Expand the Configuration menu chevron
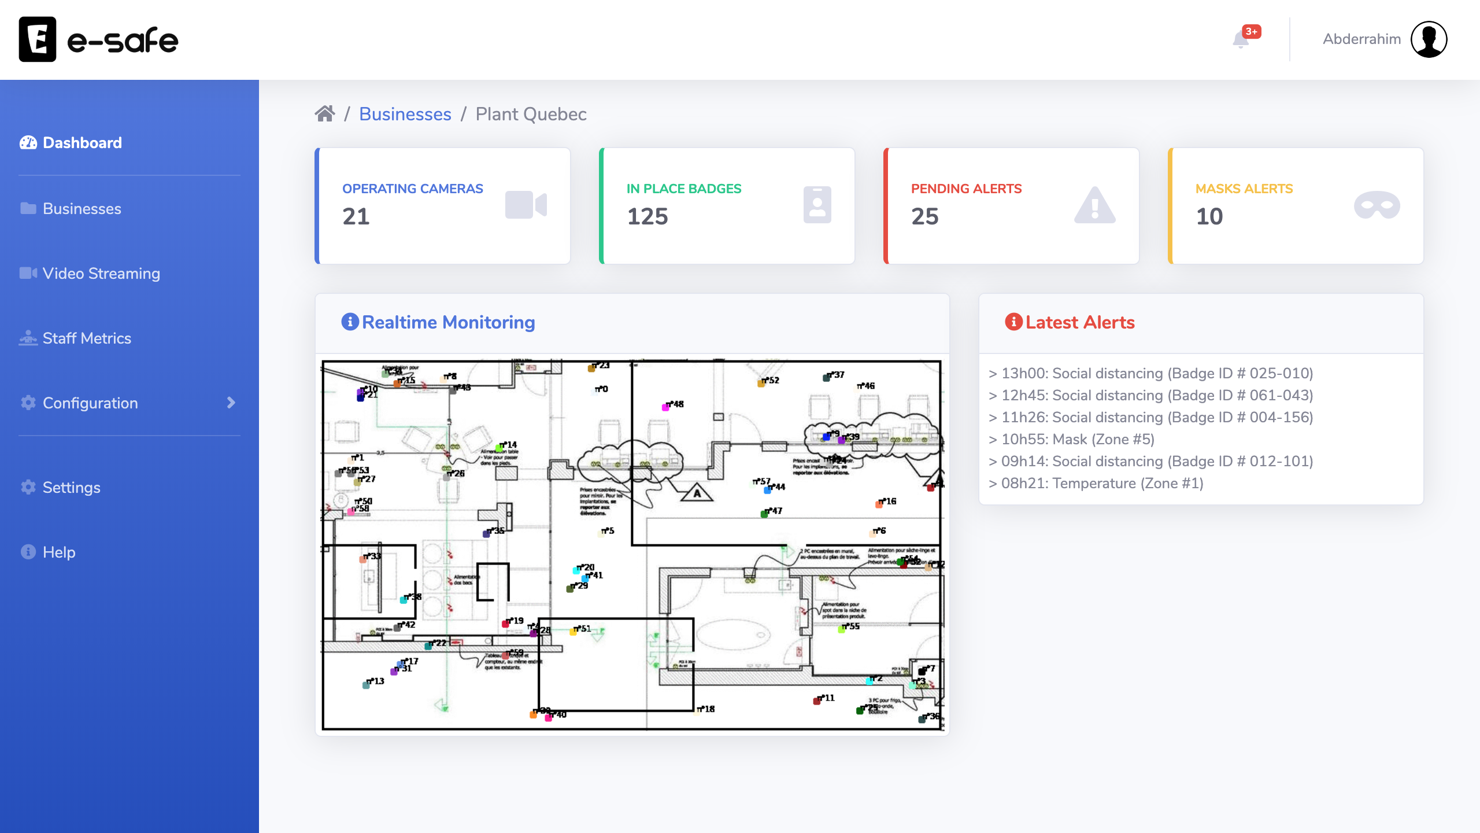 pyautogui.click(x=231, y=403)
